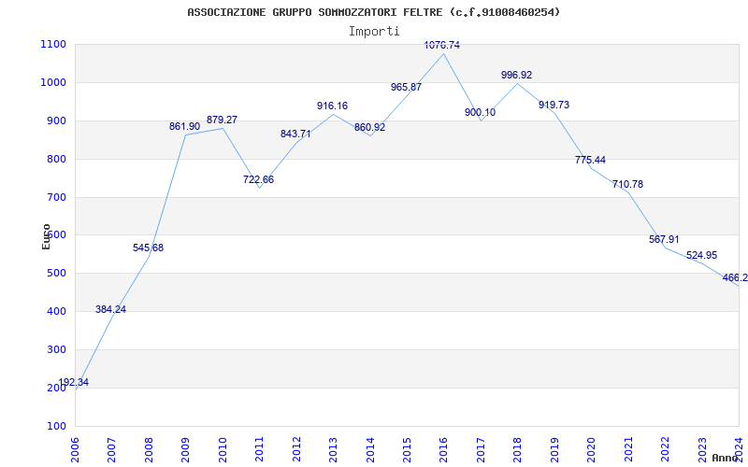Viewport: 748px width, 467px height.
Task: Click x-axis year 2015
Action: [x=407, y=449]
